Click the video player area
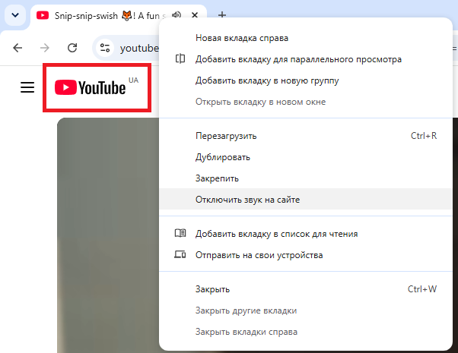The width and height of the screenshot is (458, 353). [108, 235]
